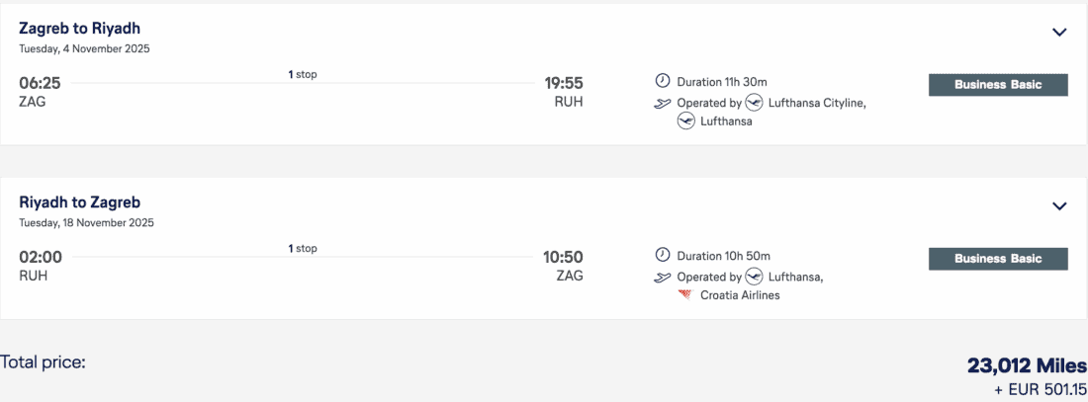Select Business Basic on the Riyadh to Zagreb flight
This screenshot has height=402, width=1088.
tap(998, 259)
